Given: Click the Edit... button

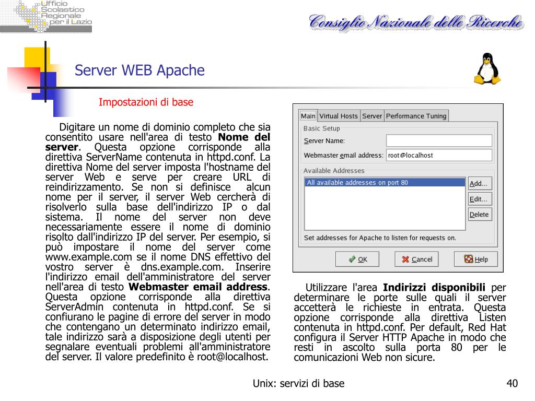Looking at the screenshot, I should (x=480, y=199).
